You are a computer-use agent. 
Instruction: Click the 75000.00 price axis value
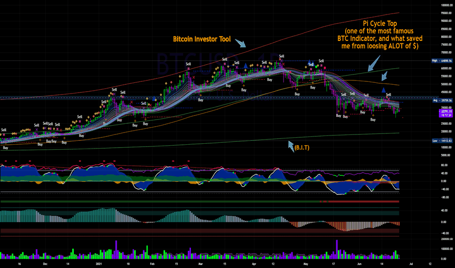point(446,45)
